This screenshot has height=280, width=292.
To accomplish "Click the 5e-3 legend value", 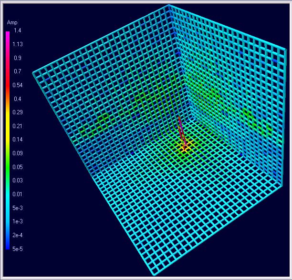I will tap(18, 208).
